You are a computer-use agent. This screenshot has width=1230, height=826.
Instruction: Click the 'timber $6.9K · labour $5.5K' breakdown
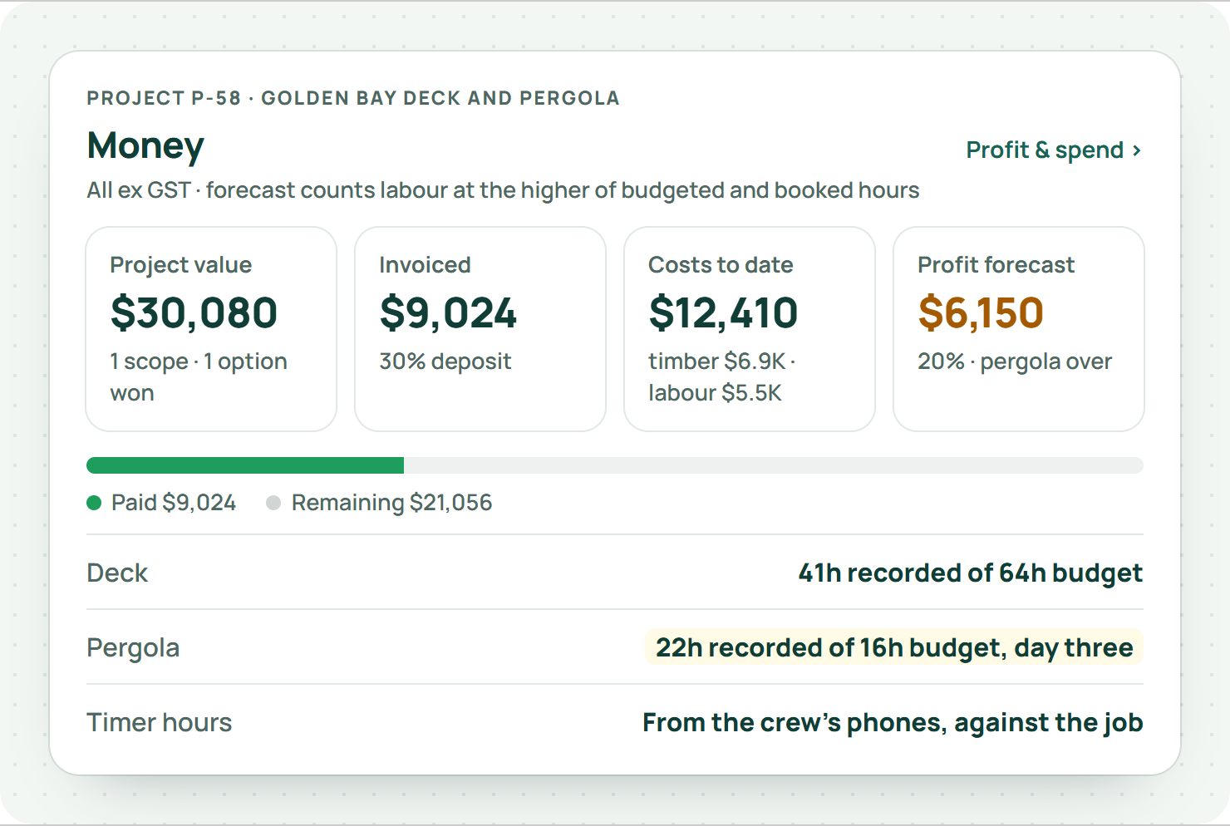coord(722,376)
